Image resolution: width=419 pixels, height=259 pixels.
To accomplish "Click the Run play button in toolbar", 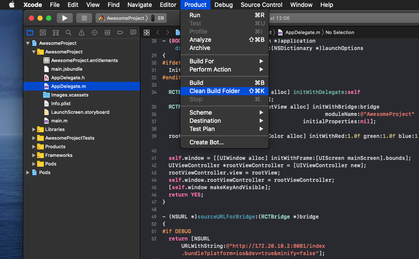I will click(x=65, y=18).
